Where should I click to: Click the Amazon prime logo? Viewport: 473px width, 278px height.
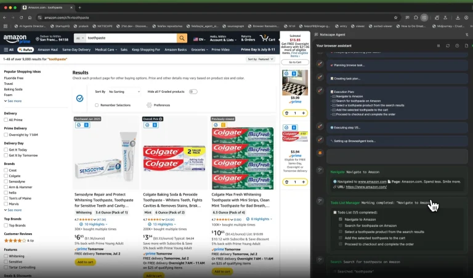17,39
